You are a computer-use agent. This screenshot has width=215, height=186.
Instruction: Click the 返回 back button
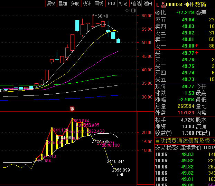coord(148,3)
